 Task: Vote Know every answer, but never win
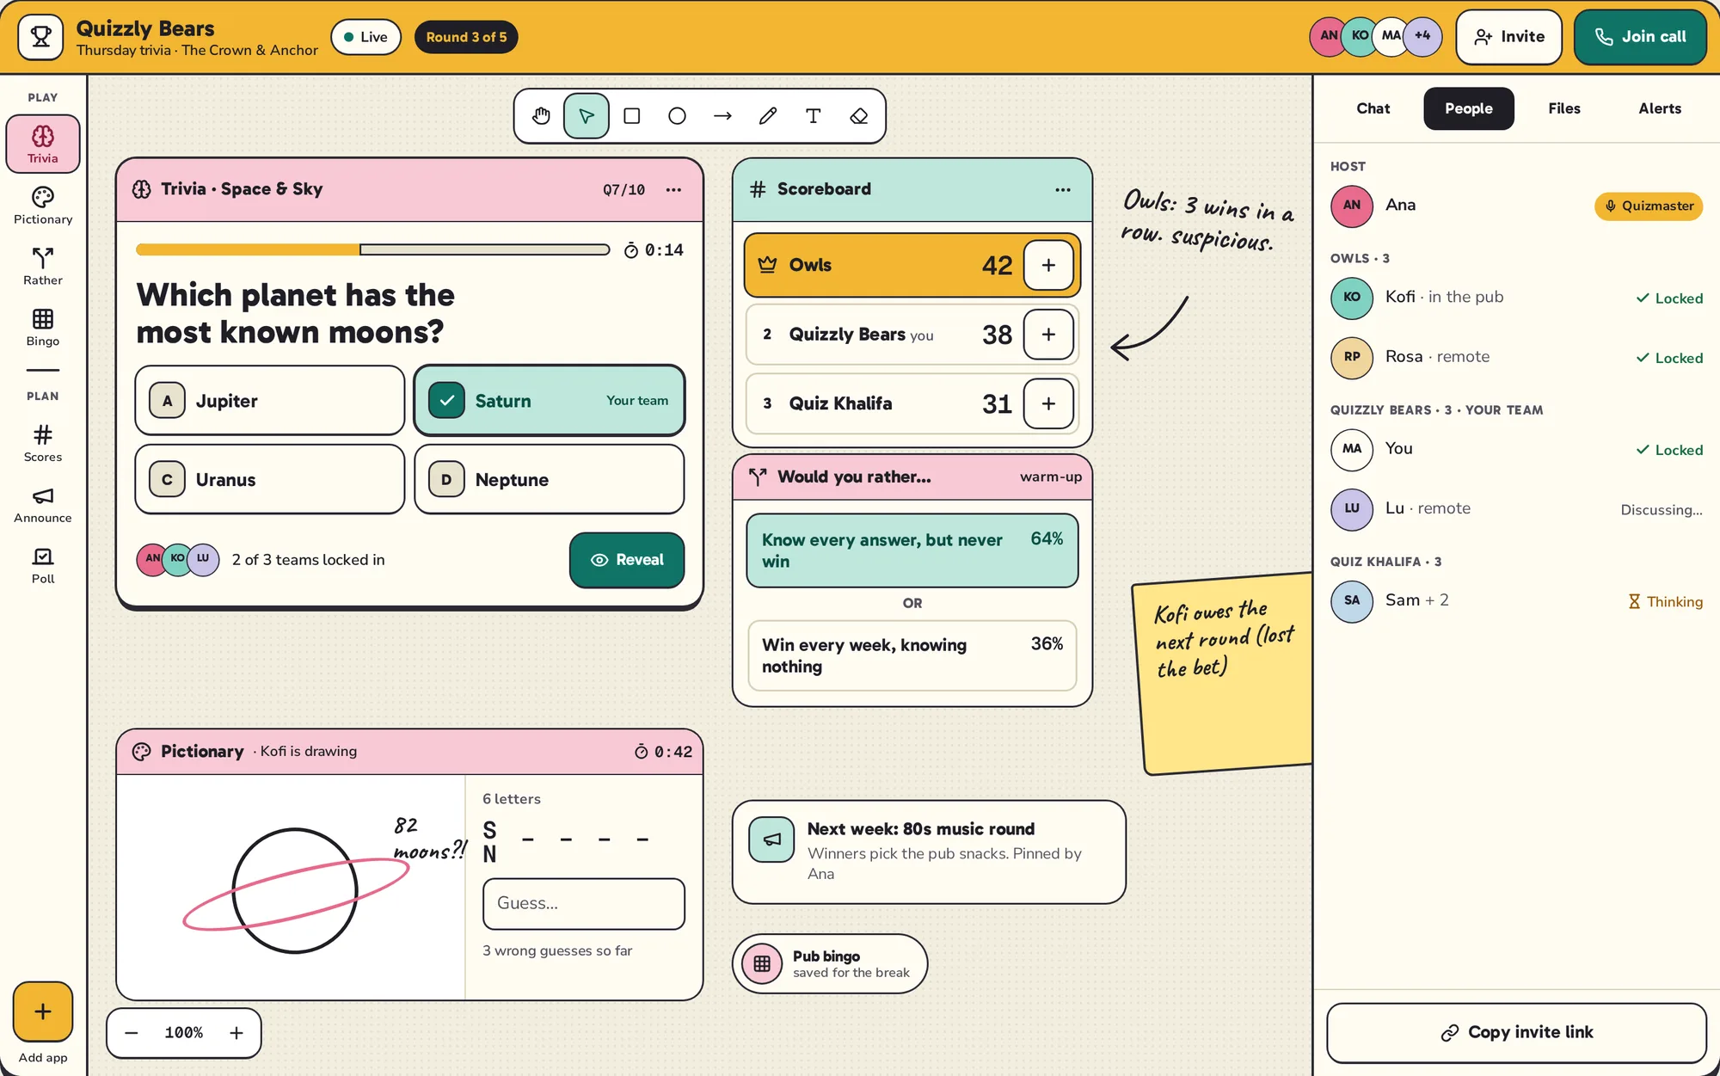[912, 550]
